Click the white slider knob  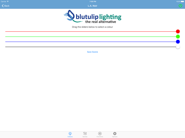click(178, 47)
